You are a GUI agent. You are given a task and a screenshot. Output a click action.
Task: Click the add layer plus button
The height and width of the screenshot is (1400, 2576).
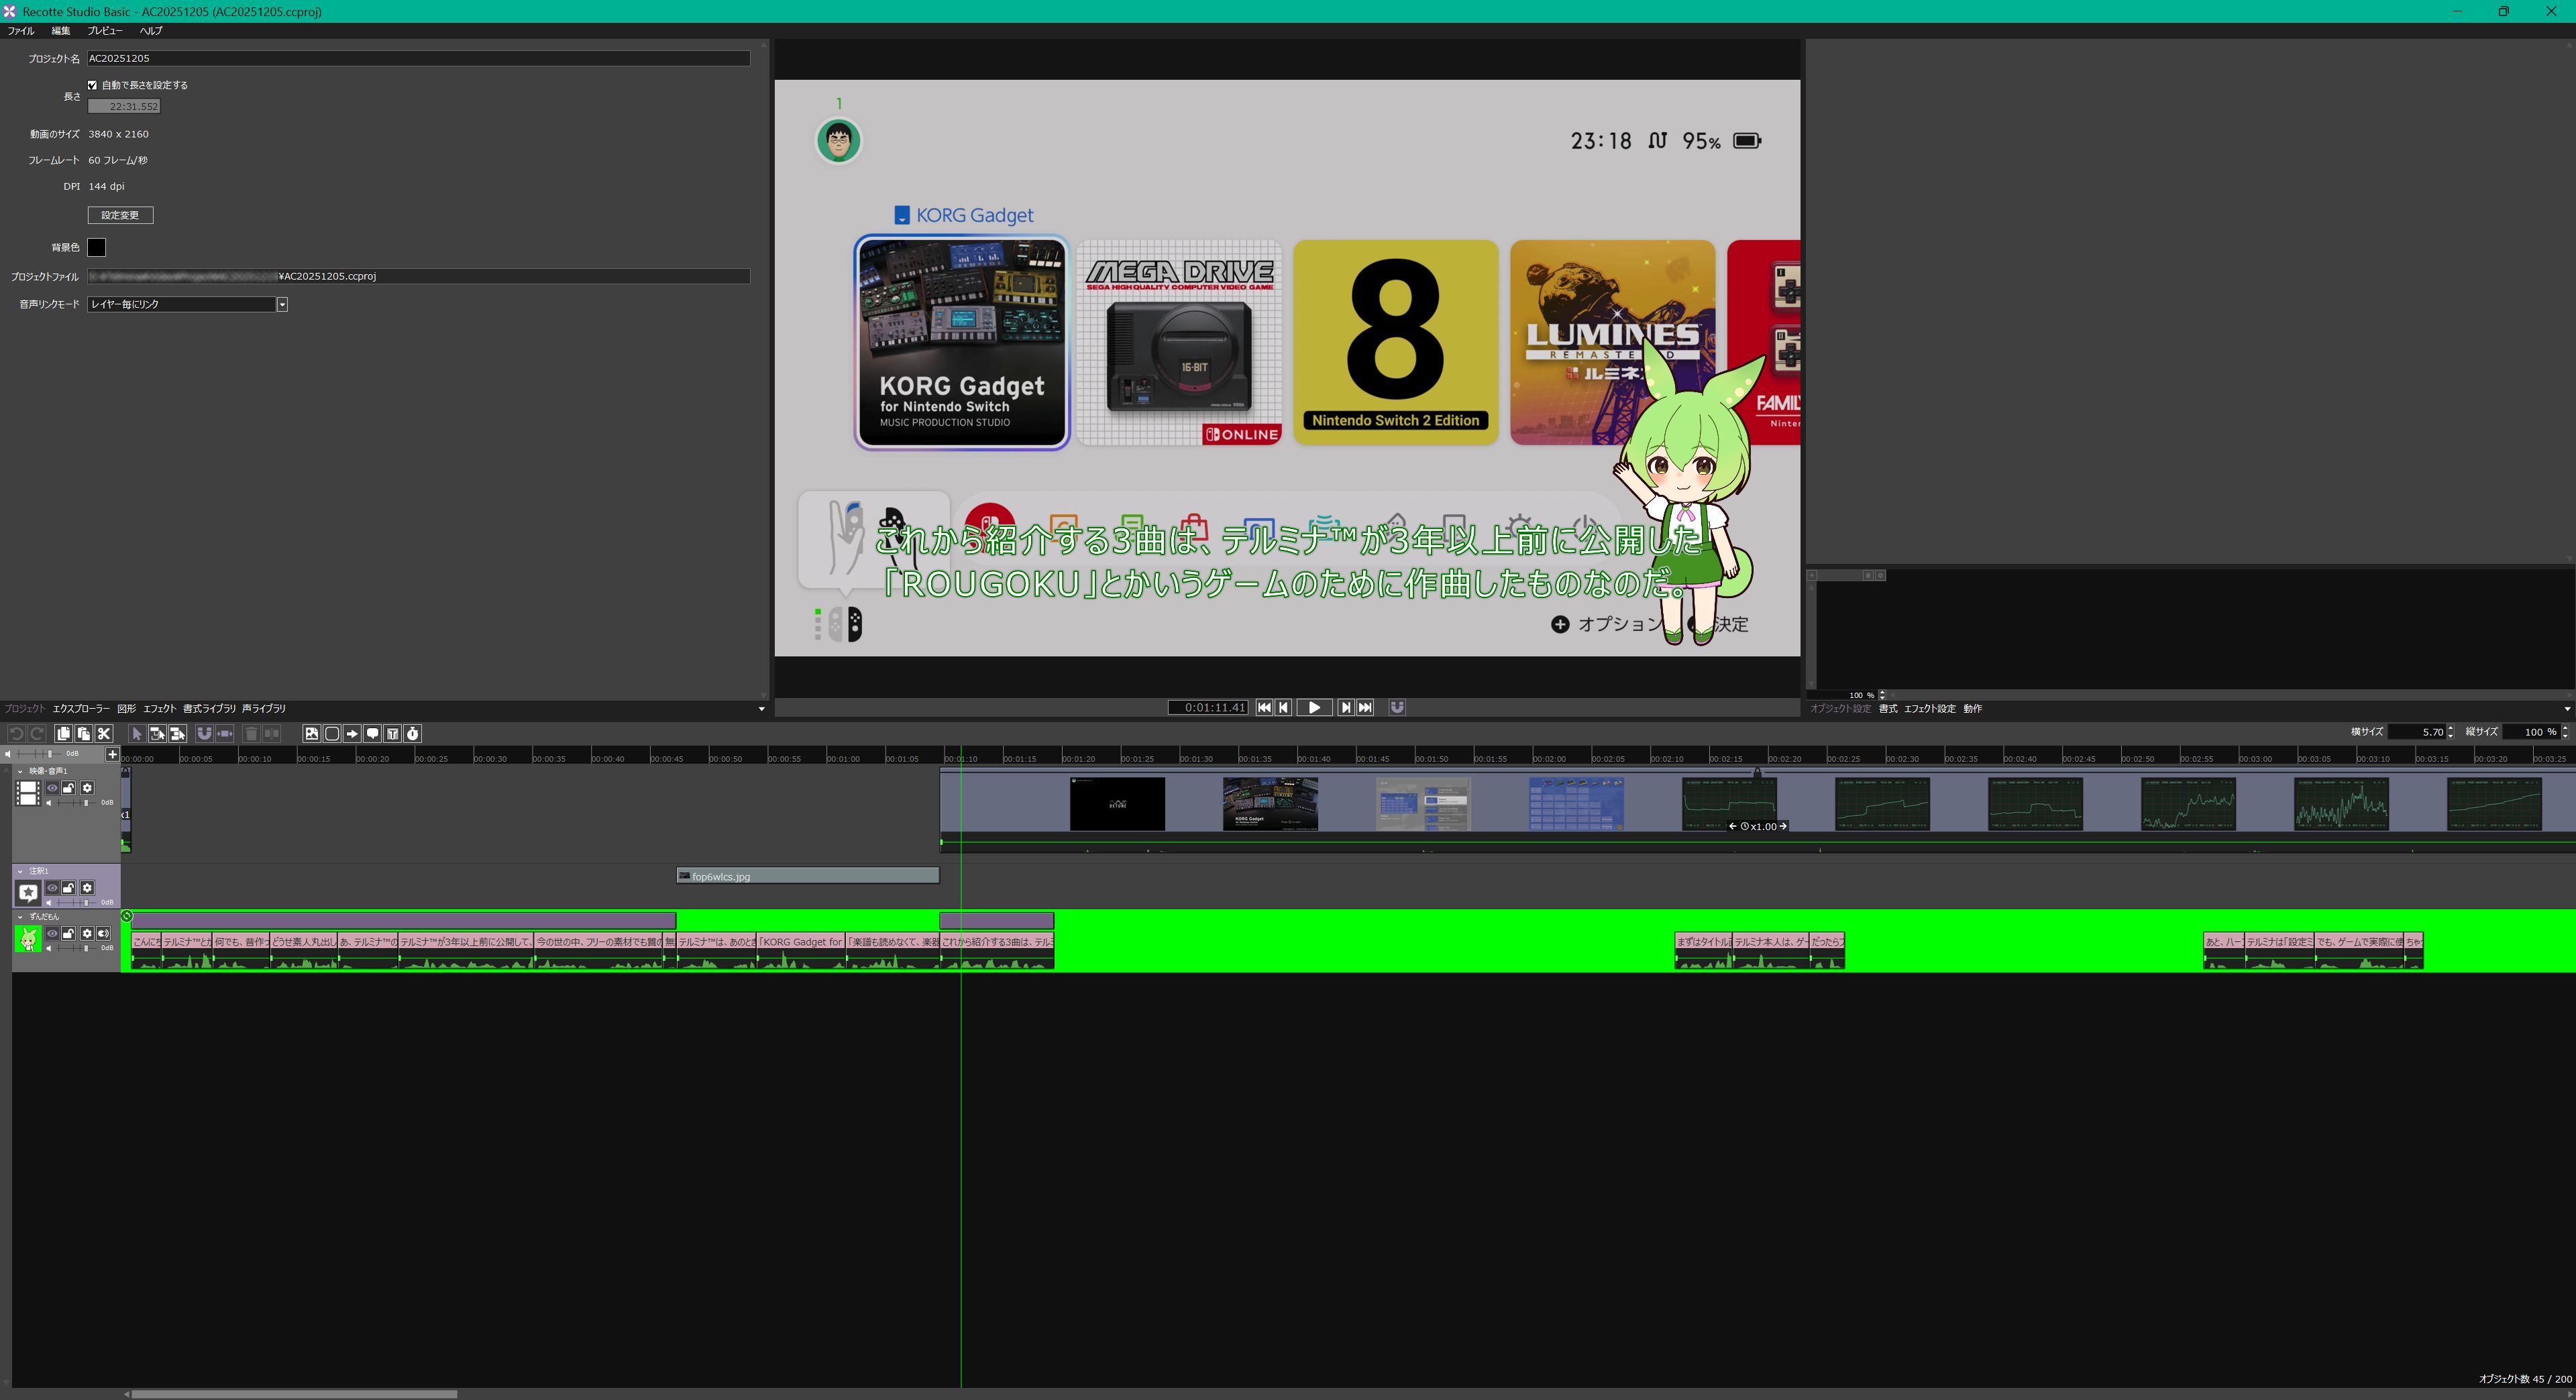(112, 754)
